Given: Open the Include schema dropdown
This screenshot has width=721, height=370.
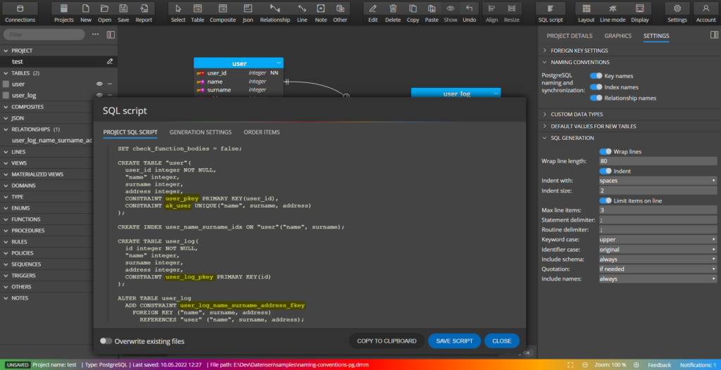Looking at the screenshot, I should tap(658, 260).
